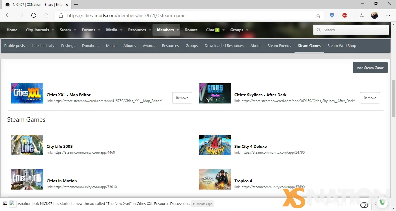
Task: Open the Donate nav item
Action: tap(191, 30)
